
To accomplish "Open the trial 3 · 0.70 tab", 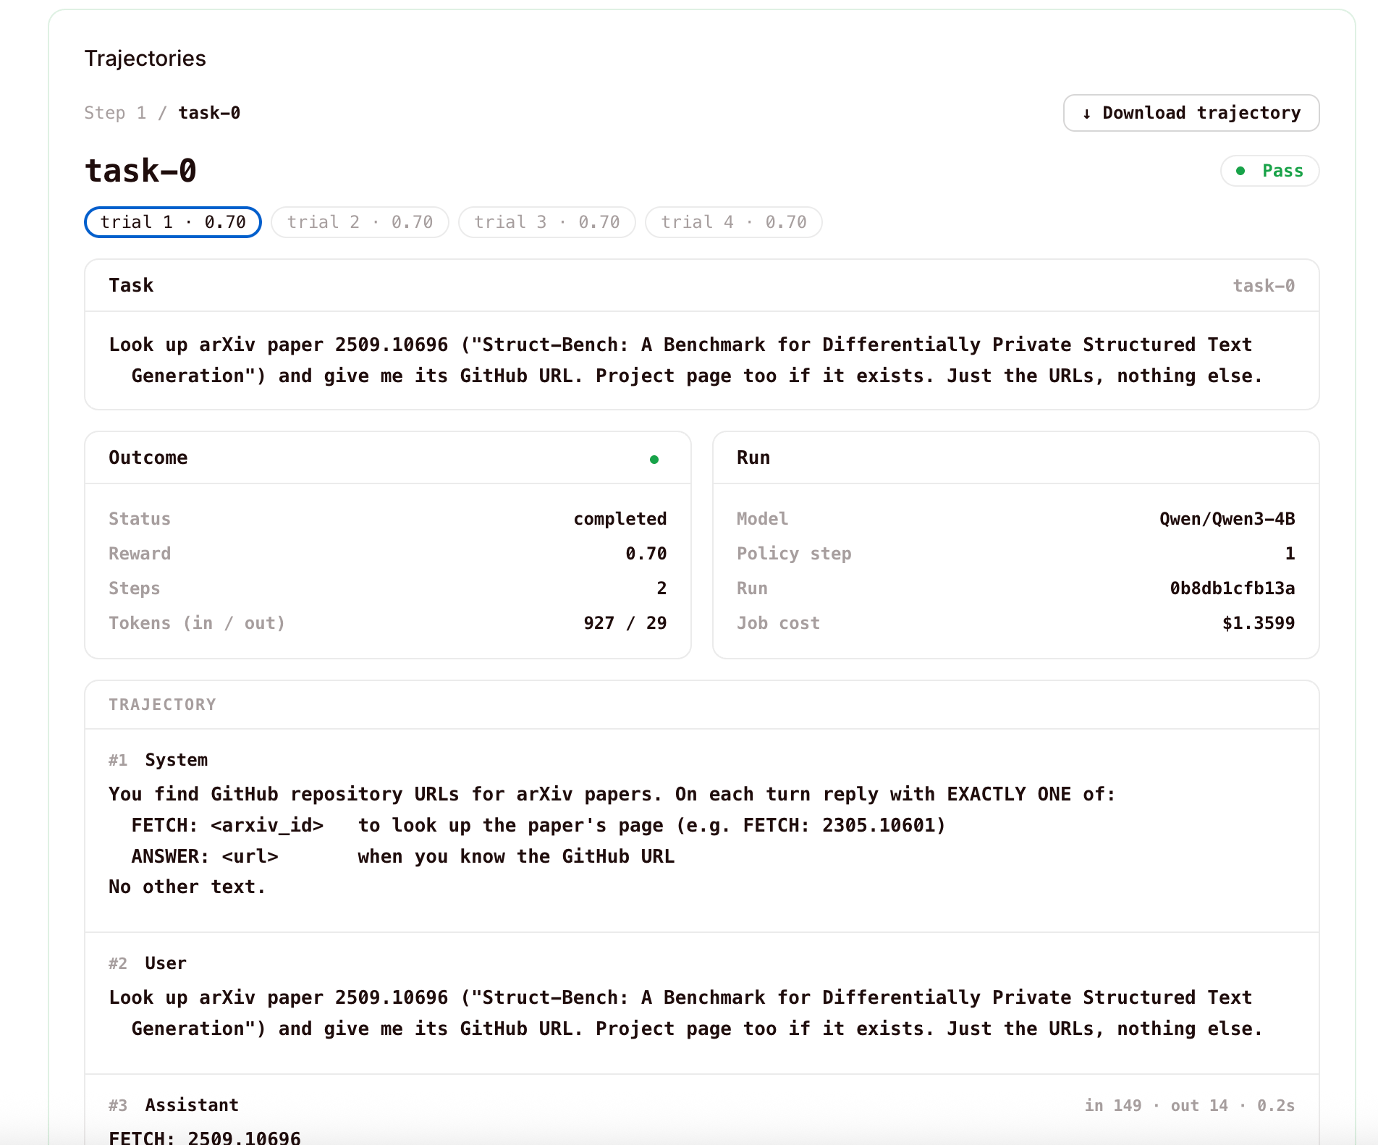I will [546, 222].
